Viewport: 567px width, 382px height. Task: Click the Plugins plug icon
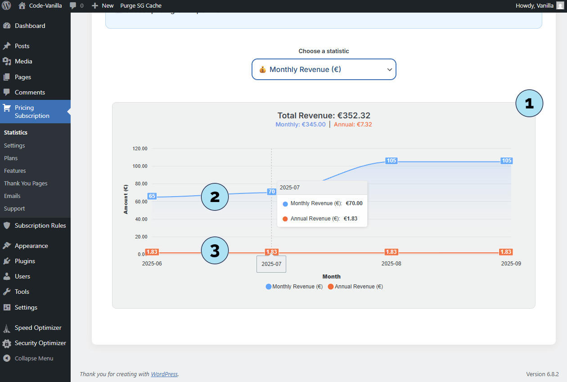[x=7, y=261]
